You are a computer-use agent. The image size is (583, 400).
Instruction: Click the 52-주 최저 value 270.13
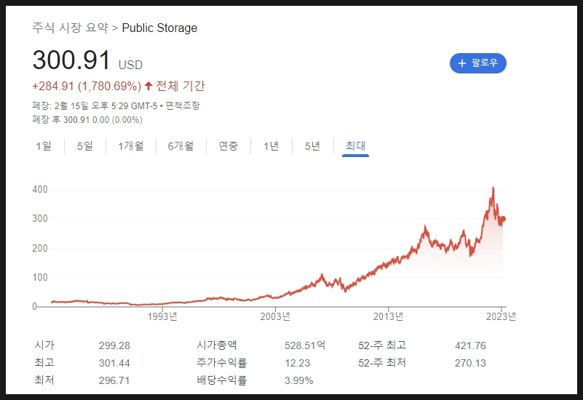470,363
